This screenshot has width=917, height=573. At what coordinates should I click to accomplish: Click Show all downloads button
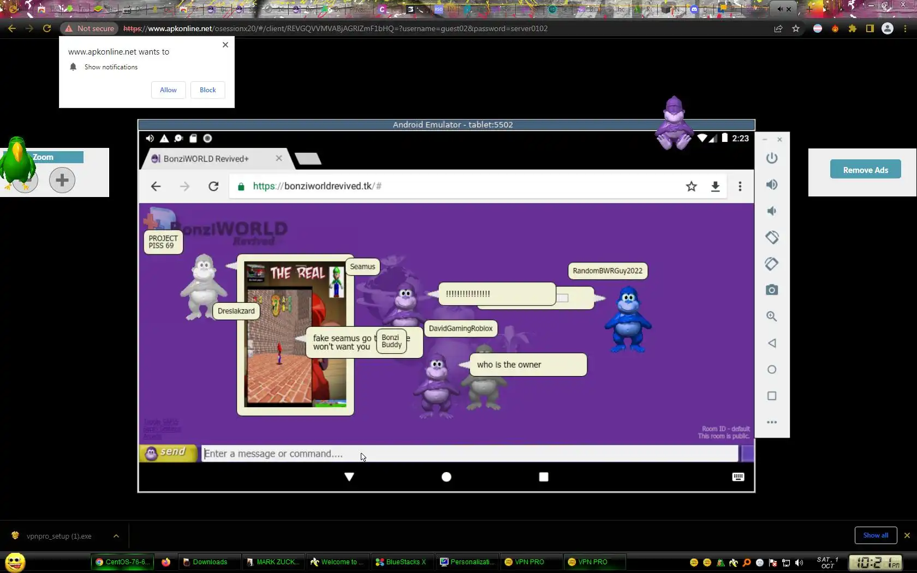876,535
